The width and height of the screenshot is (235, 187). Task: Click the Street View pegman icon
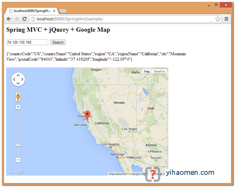tap(18, 97)
